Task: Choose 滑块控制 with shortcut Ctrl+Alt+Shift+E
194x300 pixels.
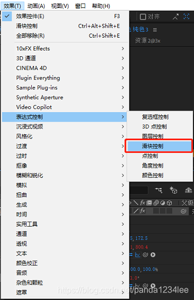Action: click(x=65, y=26)
